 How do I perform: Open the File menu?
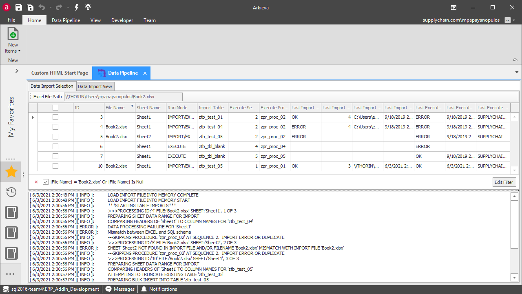[11, 20]
